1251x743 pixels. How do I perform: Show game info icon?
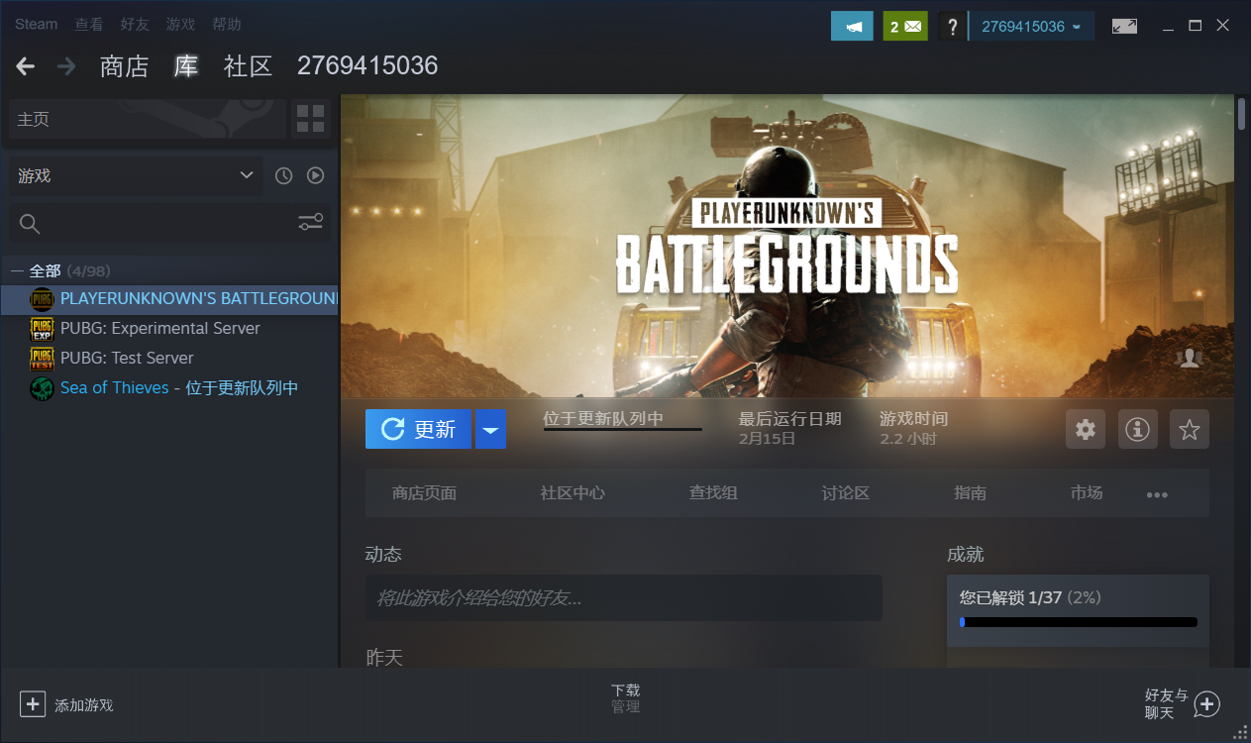click(1137, 429)
